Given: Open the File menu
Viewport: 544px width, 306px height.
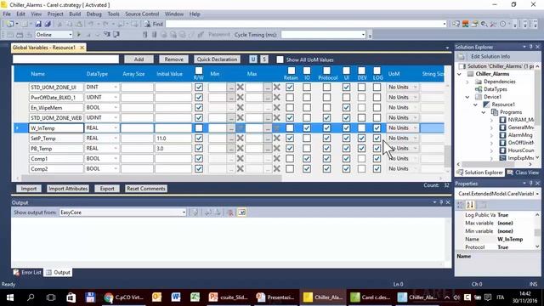Looking at the screenshot, I should (x=7, y=14).
